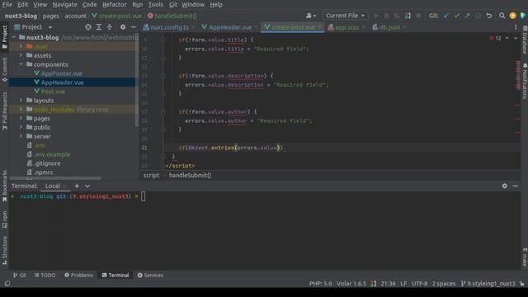Click tool windows quick access icon
The width and height of the screenshot is (528, 297).
click(7, 284)
